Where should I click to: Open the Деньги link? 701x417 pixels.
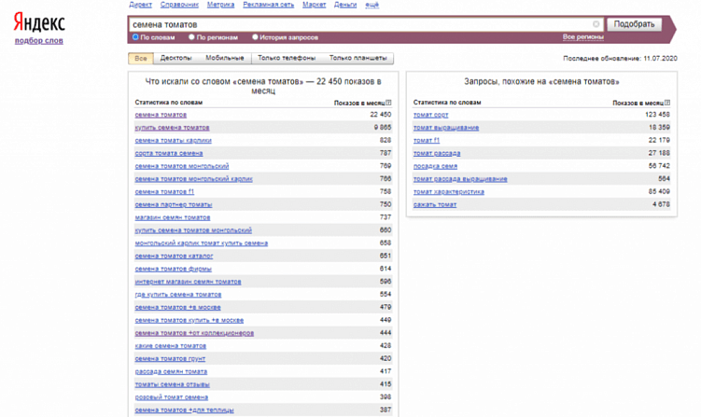coord(345,5)
